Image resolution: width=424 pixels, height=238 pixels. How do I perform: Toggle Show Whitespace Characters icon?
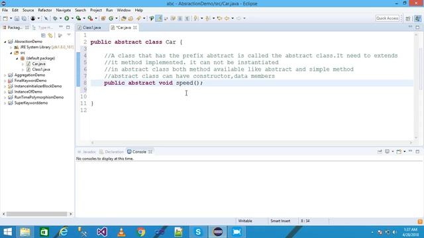[187, 19]
